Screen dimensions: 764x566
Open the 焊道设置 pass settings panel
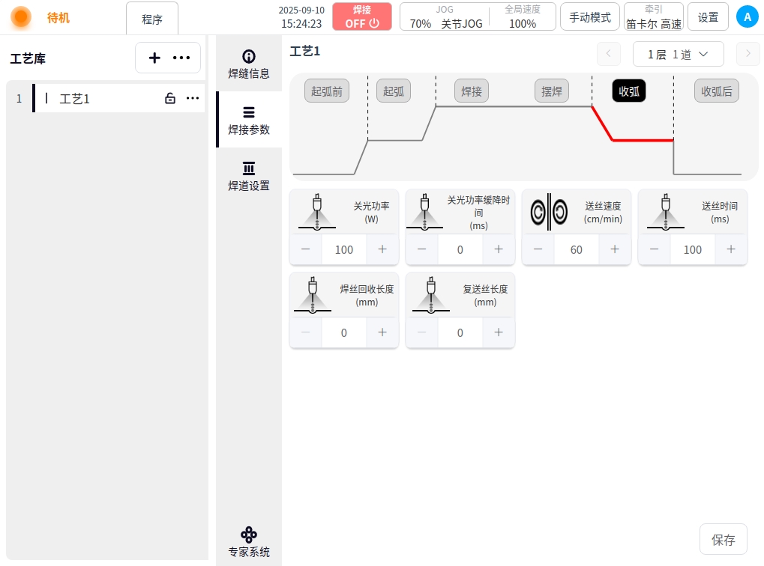point(249,176)
